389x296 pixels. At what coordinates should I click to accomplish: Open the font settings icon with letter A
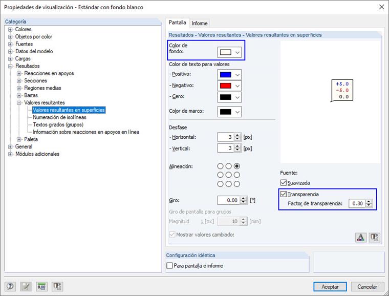361,238
